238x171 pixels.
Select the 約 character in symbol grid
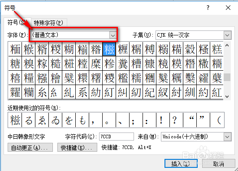[x=203, y=92]
